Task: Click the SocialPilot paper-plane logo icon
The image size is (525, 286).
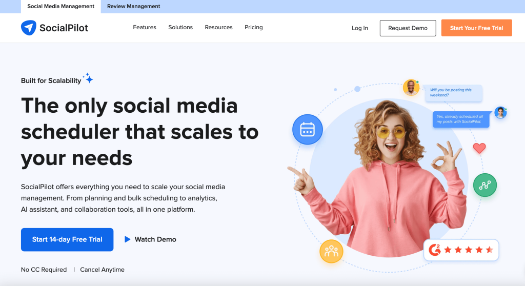Action: click(29, 28)
